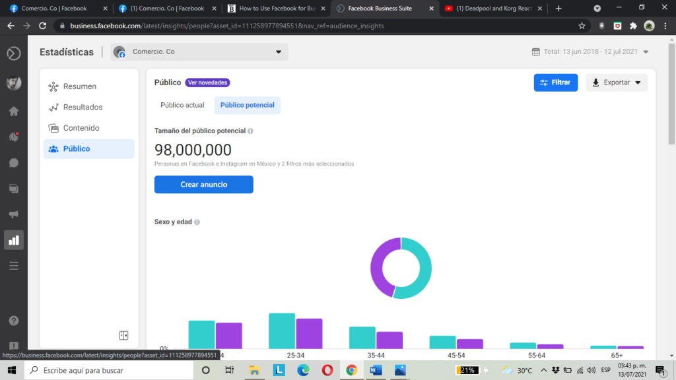Select the Público potencial tab
Viewport: 676px width, 380px height.
(x=248, y=105)
